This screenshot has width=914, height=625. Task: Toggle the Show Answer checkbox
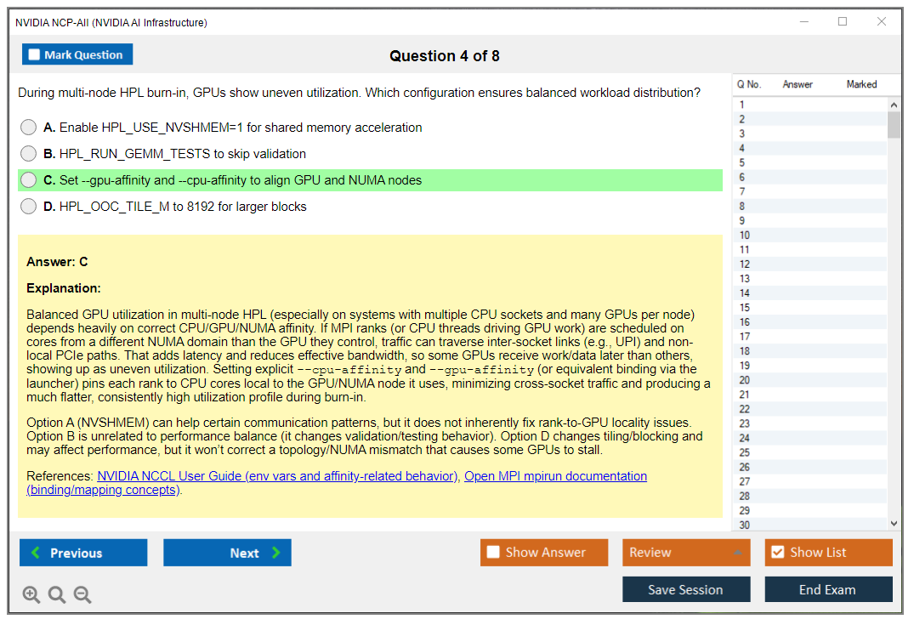pyautogui.click(x=494, y=553)
